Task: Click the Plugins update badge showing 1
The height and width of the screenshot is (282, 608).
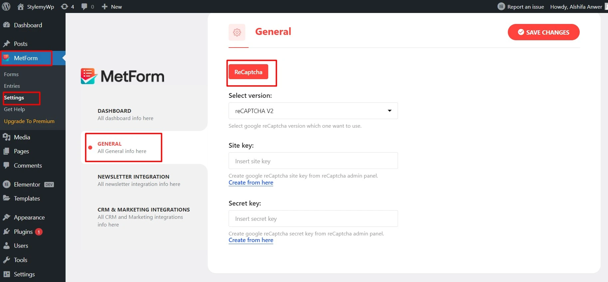Action: 39,232
